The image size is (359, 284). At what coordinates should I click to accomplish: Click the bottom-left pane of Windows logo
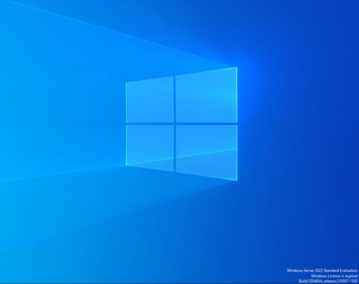pos(150,147)
